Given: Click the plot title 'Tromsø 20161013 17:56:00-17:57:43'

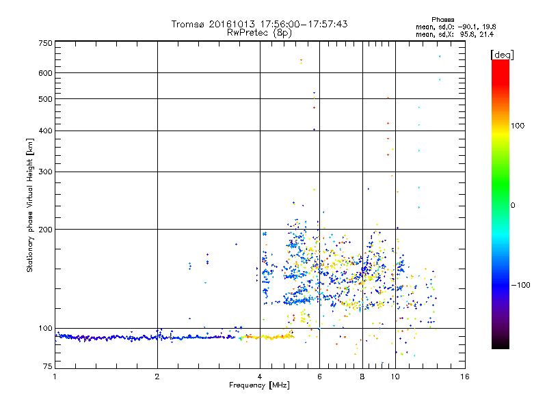Looking at the screenshot, I should pos(259,24).
